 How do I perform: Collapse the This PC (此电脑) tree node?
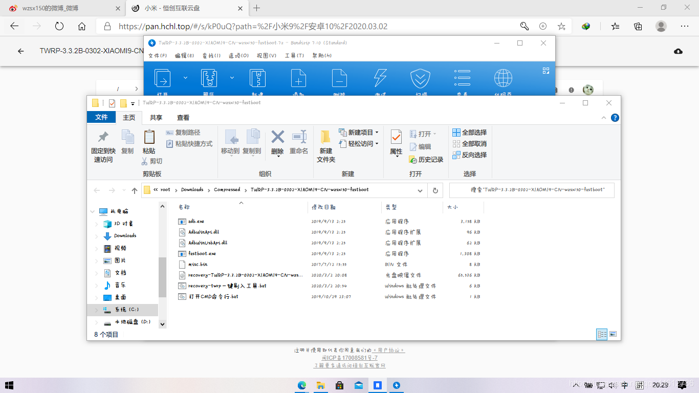coord(92,211)
